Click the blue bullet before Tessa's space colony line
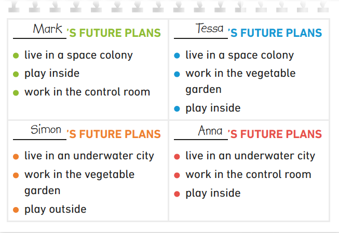 tap(177, 56)
